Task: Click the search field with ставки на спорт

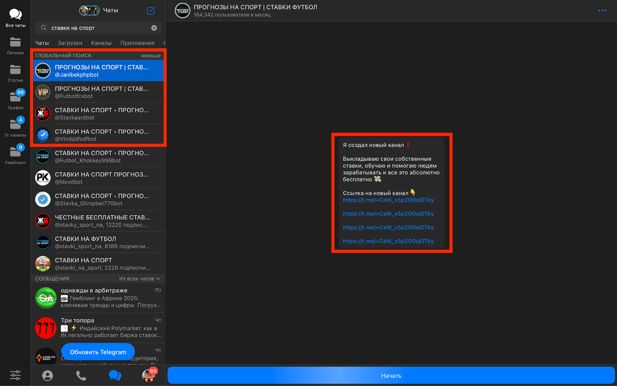Action: click(98, 28)
